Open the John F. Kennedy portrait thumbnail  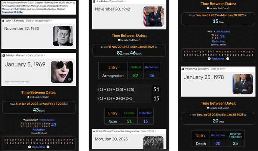click(x=63, y=36)
